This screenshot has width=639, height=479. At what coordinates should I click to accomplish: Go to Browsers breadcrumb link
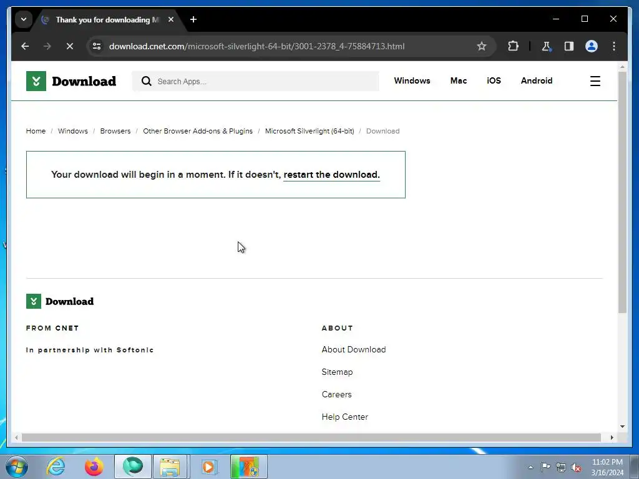pyautogui.click(x=115, y=131)
